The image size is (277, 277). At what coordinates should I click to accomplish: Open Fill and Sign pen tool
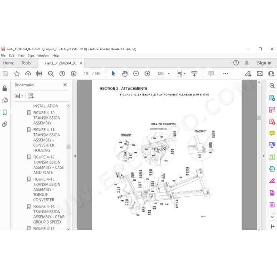[x=272, y=181]
